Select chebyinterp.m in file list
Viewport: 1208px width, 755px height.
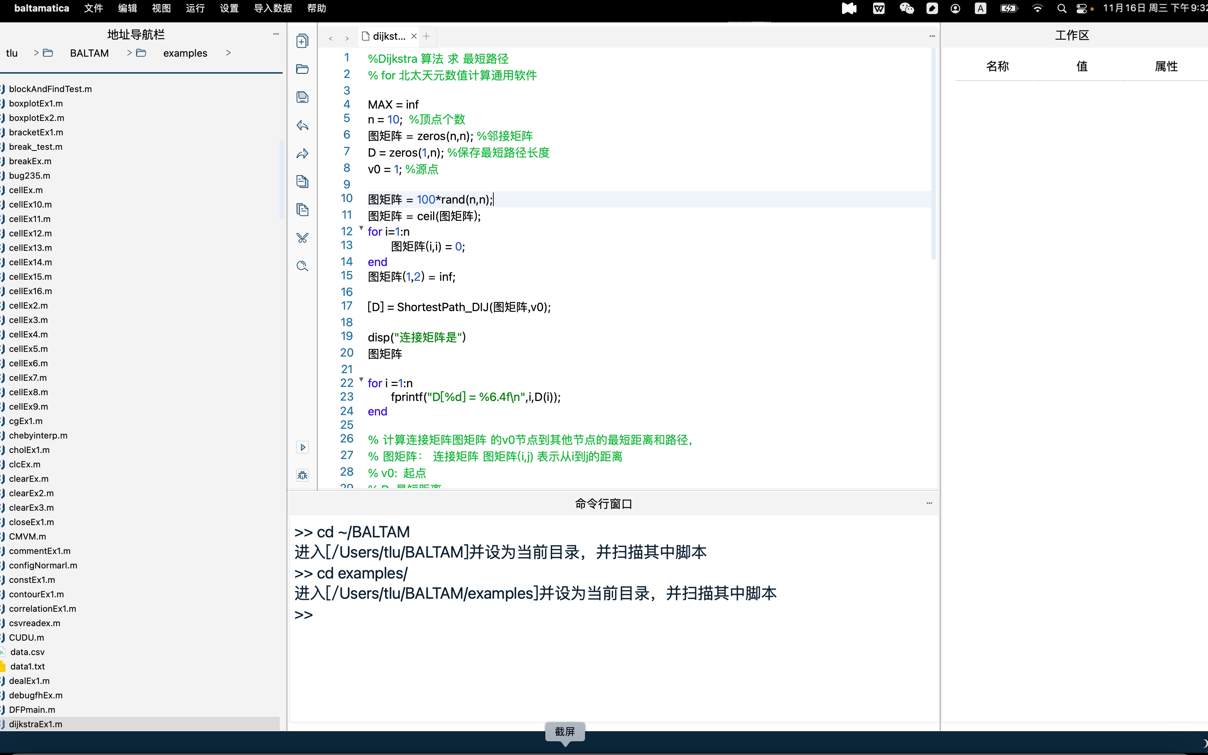point(38,435)
